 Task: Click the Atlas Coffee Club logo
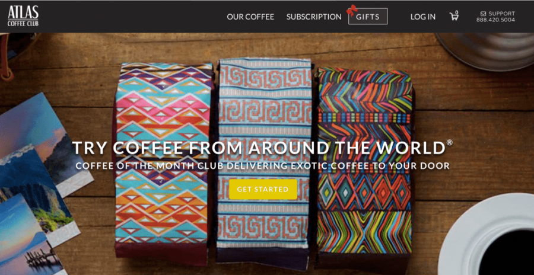pyautogui.click(x=23, y=16)
